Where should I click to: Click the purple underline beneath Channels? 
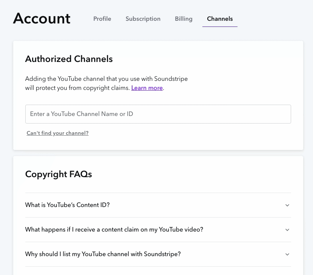[220, 27]
